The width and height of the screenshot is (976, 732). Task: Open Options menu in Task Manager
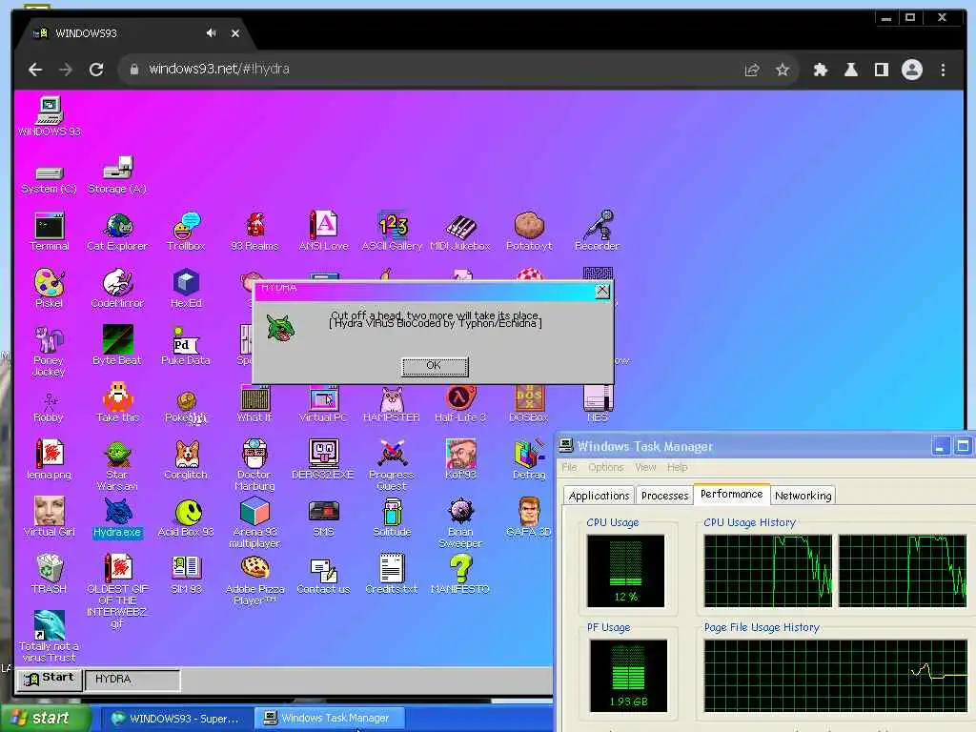[x=605, y=467]
